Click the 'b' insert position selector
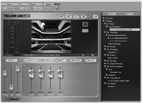Screen dimensions: 142x103 (x=20, y=4)
